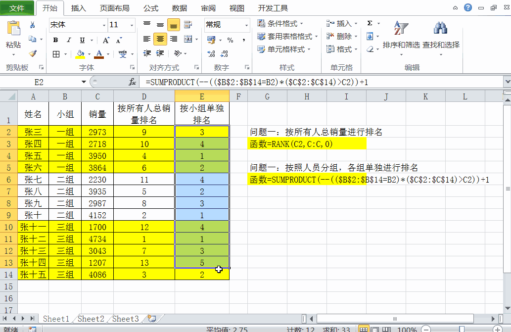Click the cell borders icon
The image size is (511, 332).
click(x=56, y=54)
